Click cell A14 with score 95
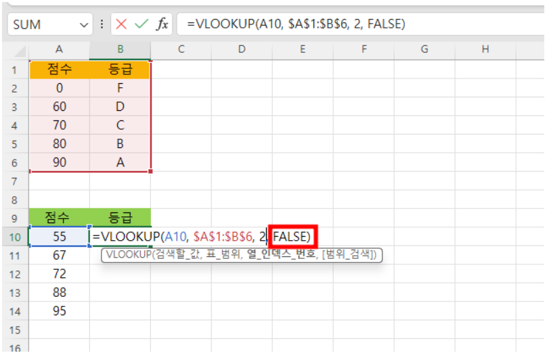Viewport: 547px width, 353px height. coord(60,311)
